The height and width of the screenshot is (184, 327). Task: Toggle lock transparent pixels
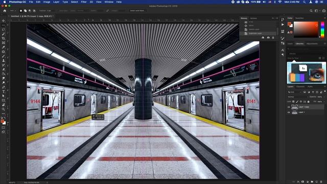293,102
